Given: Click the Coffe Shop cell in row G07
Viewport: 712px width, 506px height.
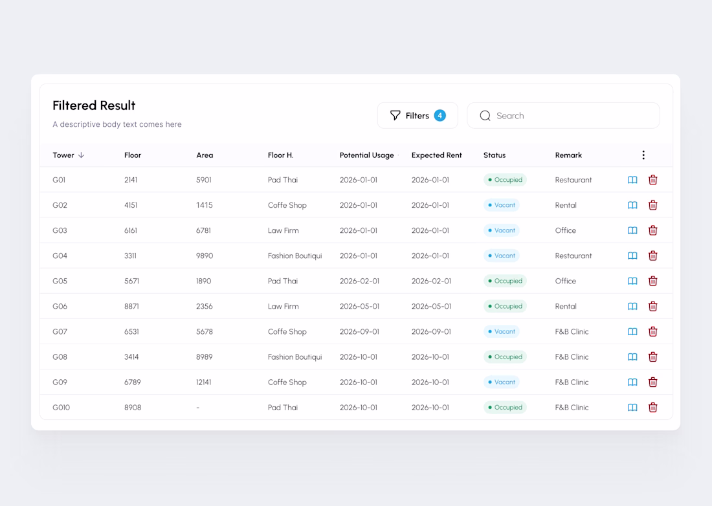Looking at the screenshot, I should [x=287, y=332].
